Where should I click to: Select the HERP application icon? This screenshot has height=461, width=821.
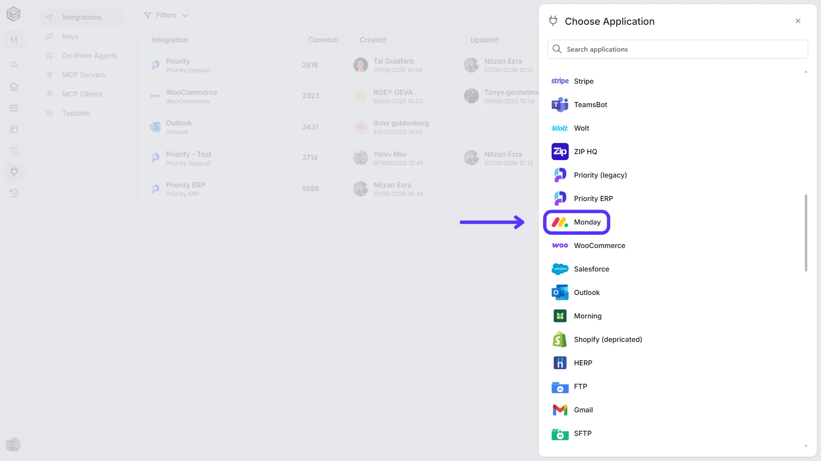(560, 363)
